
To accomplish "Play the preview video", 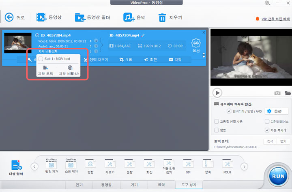I will click(x=217, y=93).
